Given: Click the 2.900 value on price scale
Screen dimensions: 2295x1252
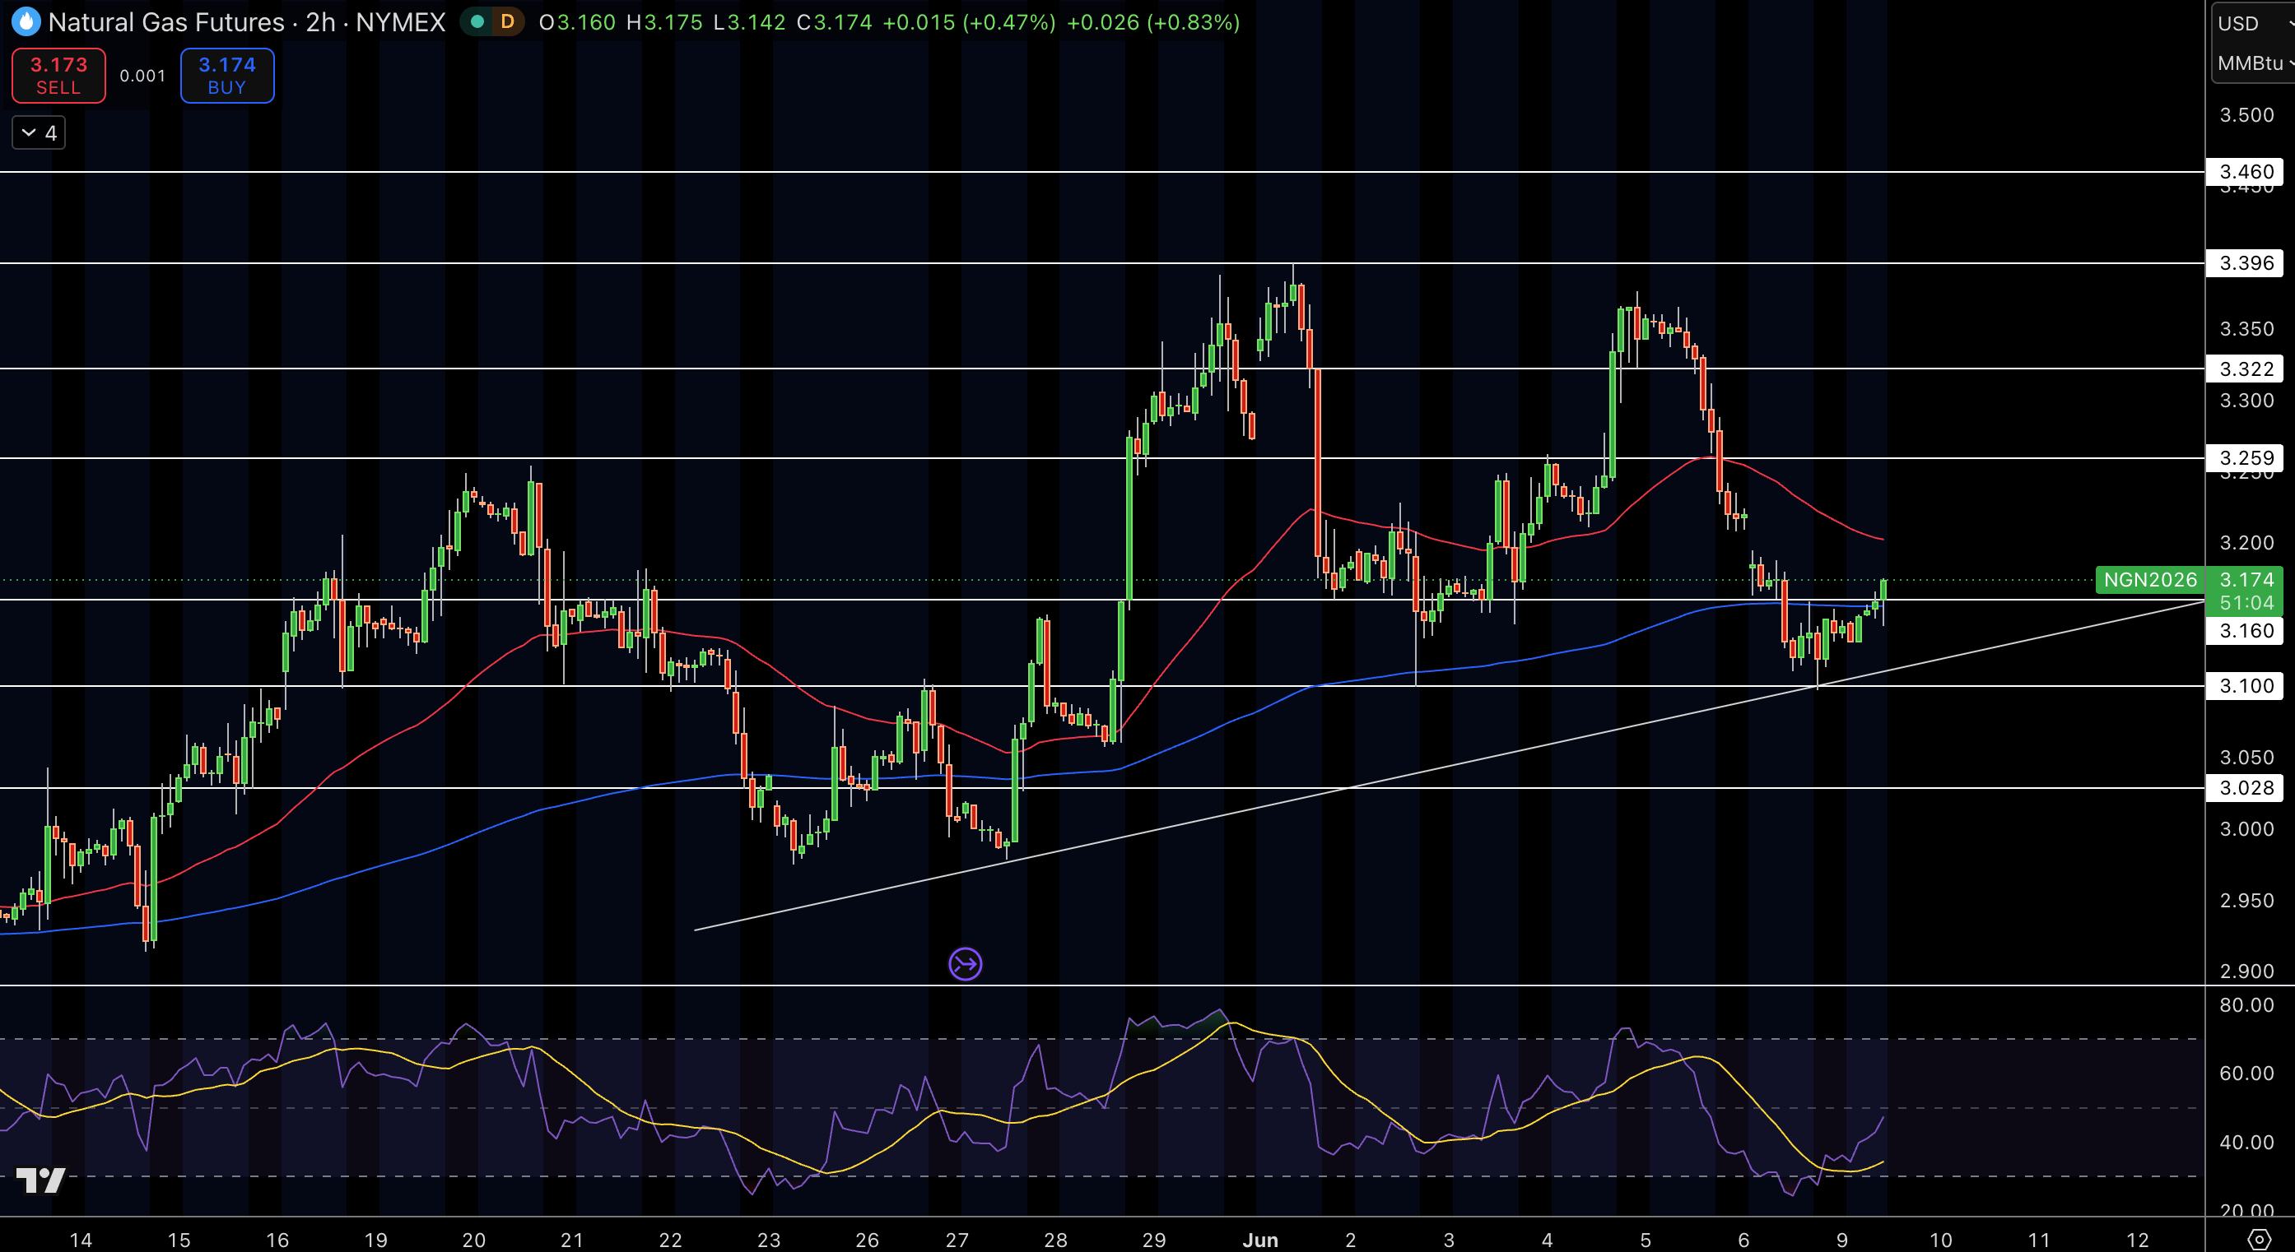Looking at the screenshot, I should [2246, 971].
